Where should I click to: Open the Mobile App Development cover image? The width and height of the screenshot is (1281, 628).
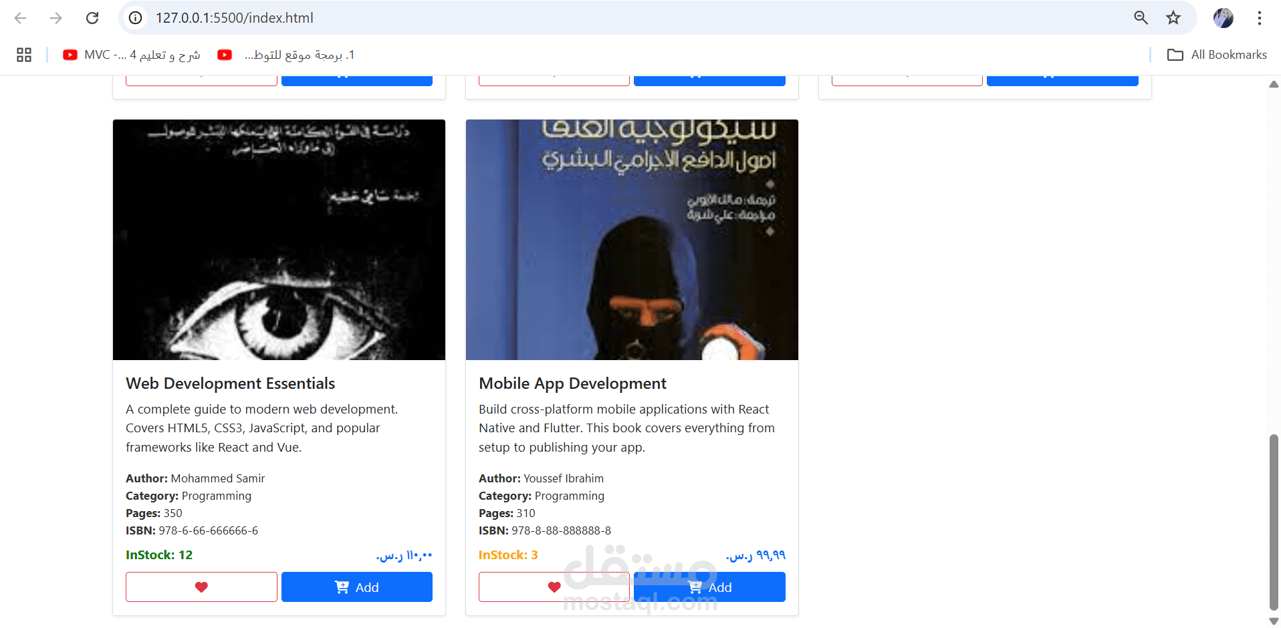coord(632,240)
